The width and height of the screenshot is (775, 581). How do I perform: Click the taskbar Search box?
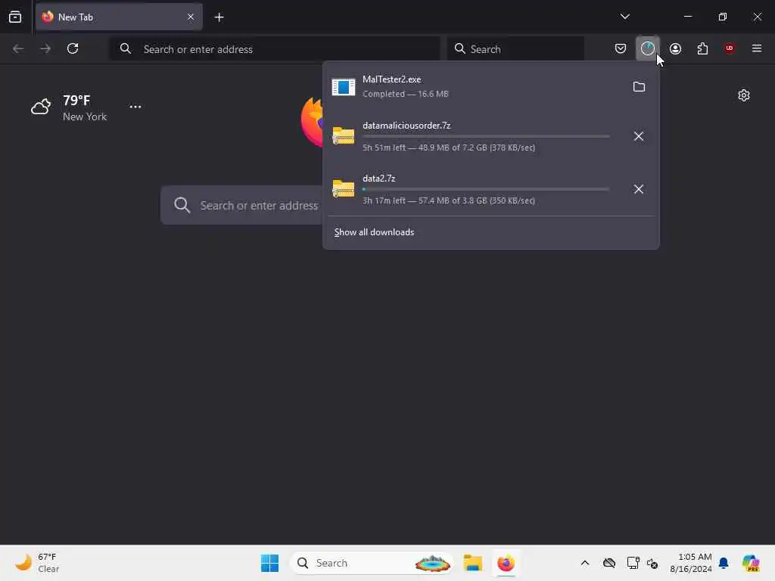tap(372, 563)
